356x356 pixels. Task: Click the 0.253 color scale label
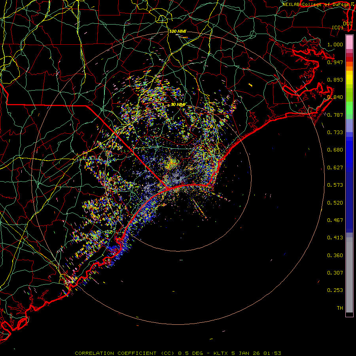(x=335, y=290)
